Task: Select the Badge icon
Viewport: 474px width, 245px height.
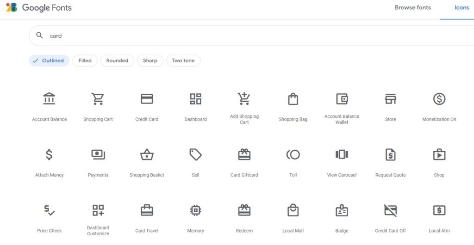Action: click(342, 210)
